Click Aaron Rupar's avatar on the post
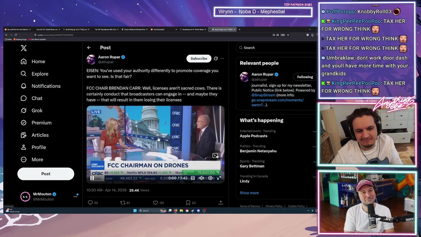This screenshot has height=237, width=421. pos(91,59)
